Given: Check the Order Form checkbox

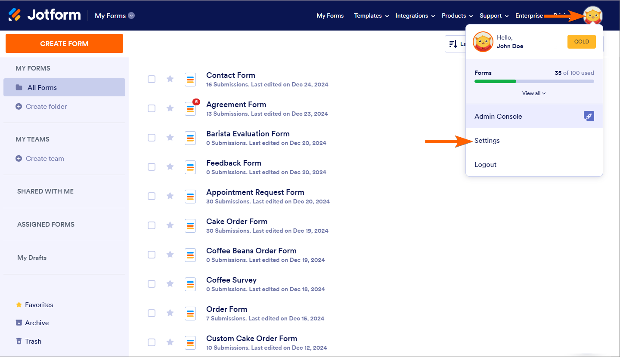Looking at the screenshot, I should (x=152, y=313).
